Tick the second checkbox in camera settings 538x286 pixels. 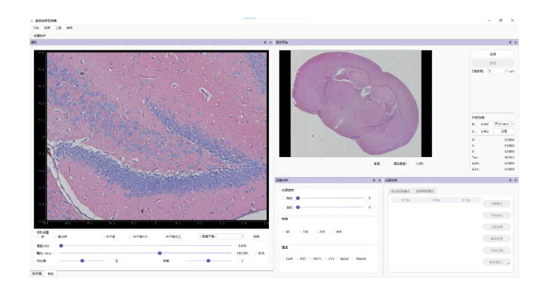[55, 236]
